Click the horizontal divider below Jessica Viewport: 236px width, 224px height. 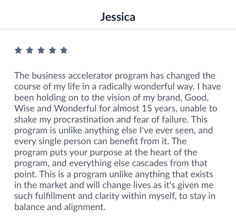[x=118, y=29]
